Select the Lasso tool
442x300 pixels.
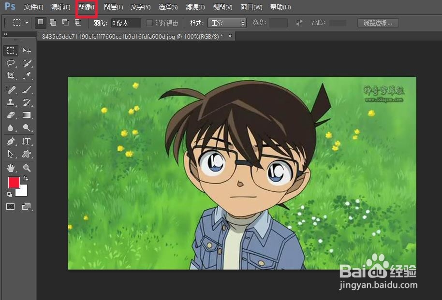click(11, 63)
